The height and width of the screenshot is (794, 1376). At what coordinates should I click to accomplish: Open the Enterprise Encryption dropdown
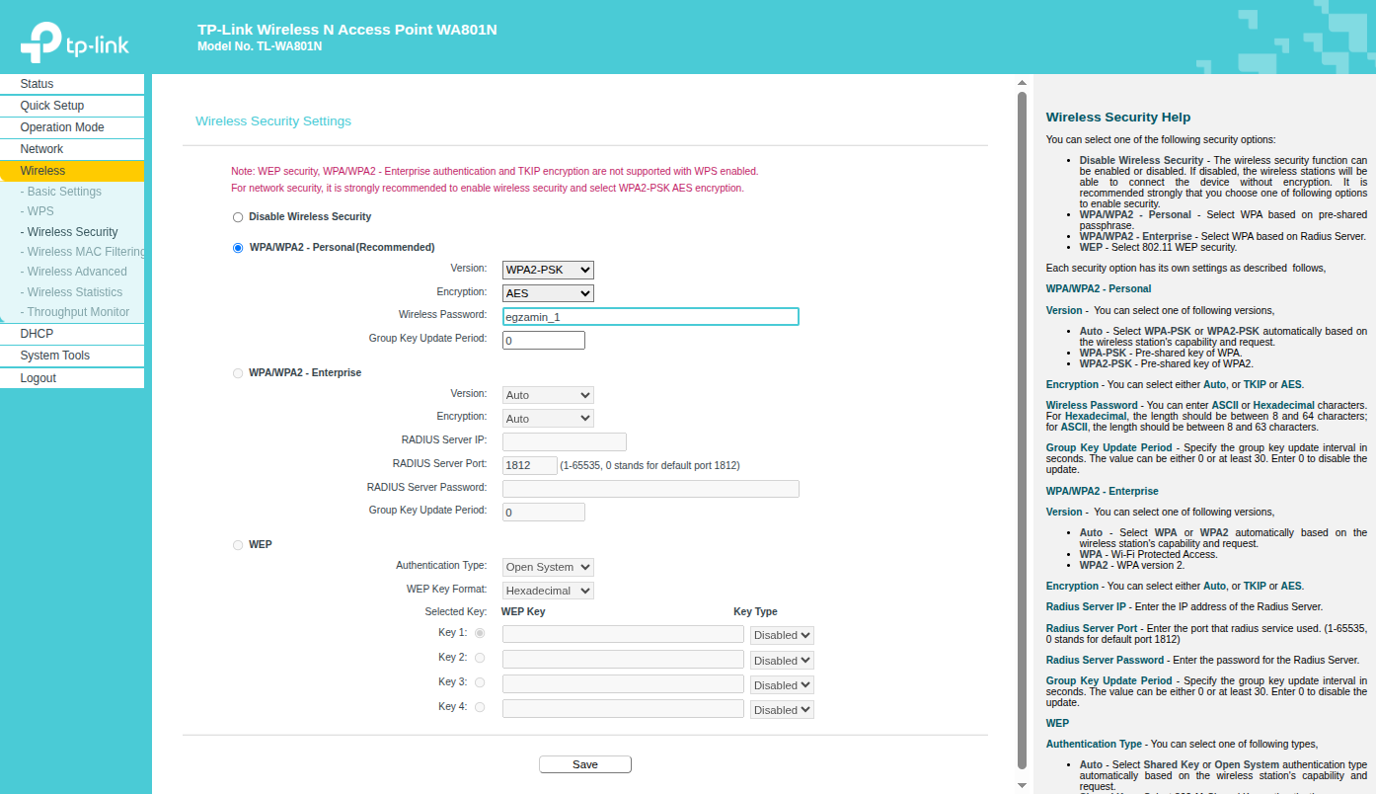548,419
